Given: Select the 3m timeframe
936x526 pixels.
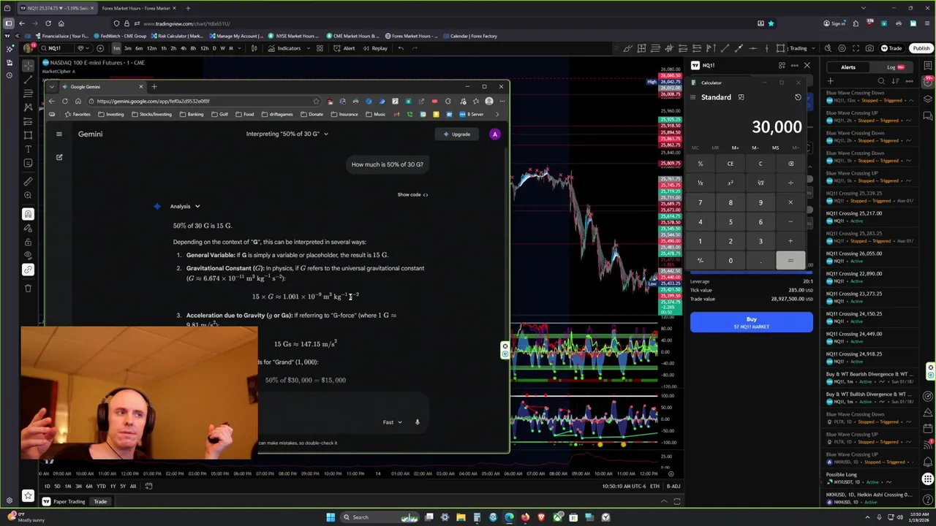Looking at the screenshot, I should click(x=127, y=48).
